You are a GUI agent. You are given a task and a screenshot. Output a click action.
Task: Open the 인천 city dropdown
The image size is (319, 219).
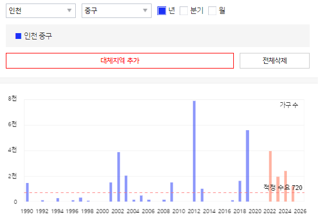tap(41, 10)
